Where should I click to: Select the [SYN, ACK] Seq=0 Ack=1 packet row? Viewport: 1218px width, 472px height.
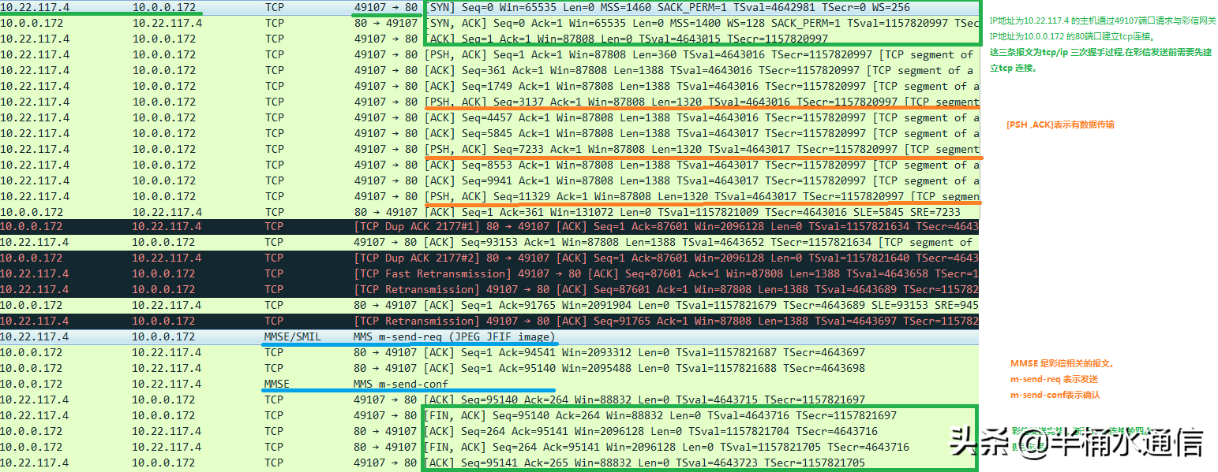click(489, 23)
